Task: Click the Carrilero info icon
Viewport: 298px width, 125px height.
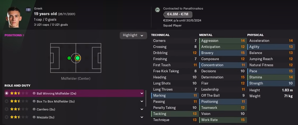Action: tap(34, 109)
